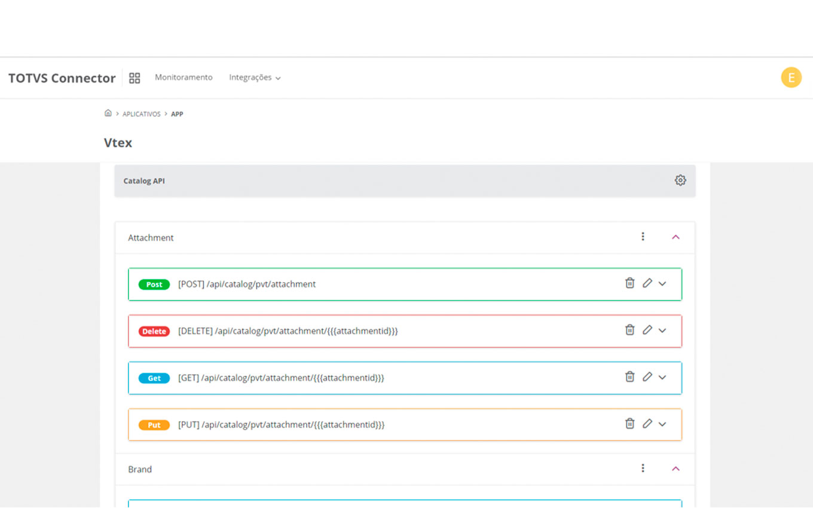This screenshot has height=508, width=813.
Task: Click the Vtex page heading
Action: click(x=118, y=143)
